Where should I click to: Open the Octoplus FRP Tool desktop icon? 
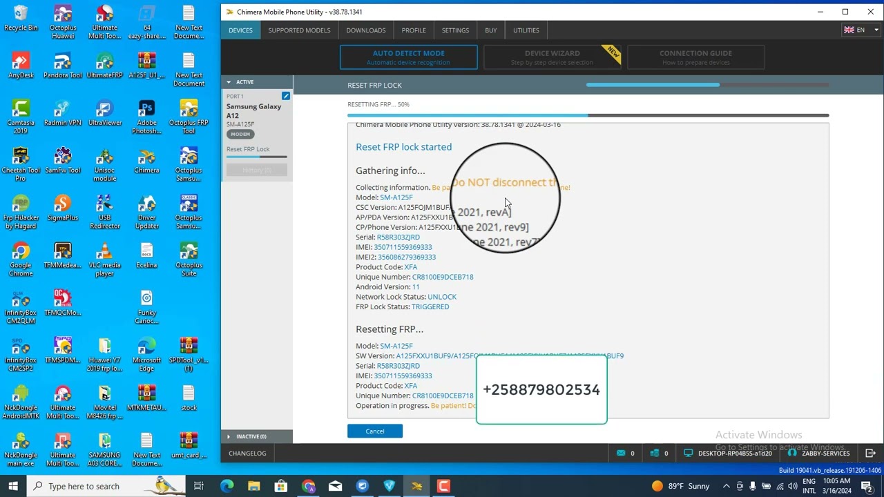point(189,117)
